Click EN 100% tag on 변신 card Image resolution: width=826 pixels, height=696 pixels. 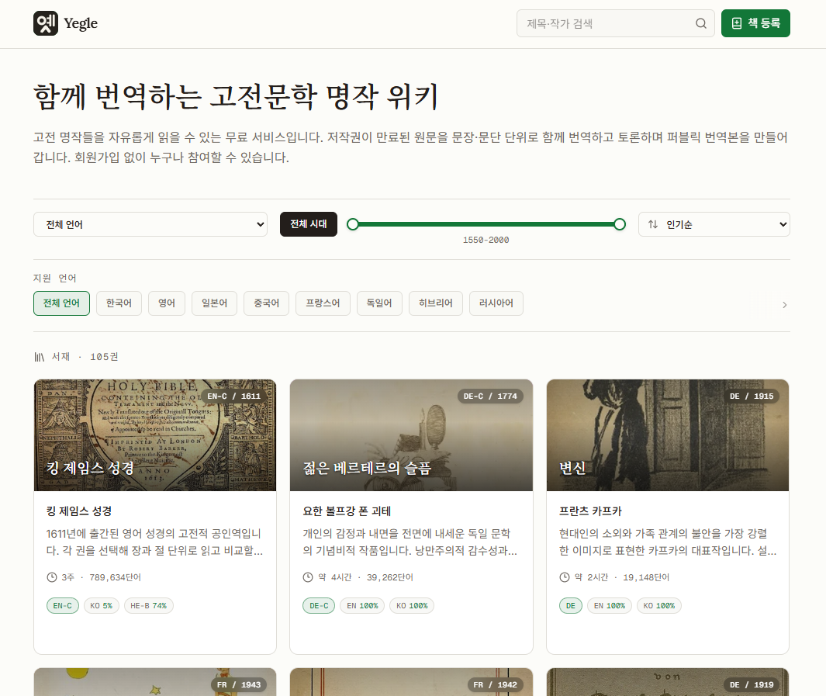point(610,606)
